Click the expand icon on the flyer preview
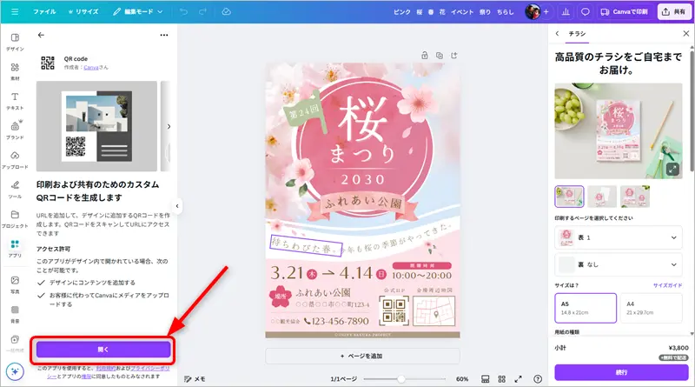The width and height of the screenshot is (695, 387). (x=672, y=170)
